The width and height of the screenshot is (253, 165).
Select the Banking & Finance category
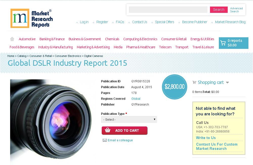(52, 39)
